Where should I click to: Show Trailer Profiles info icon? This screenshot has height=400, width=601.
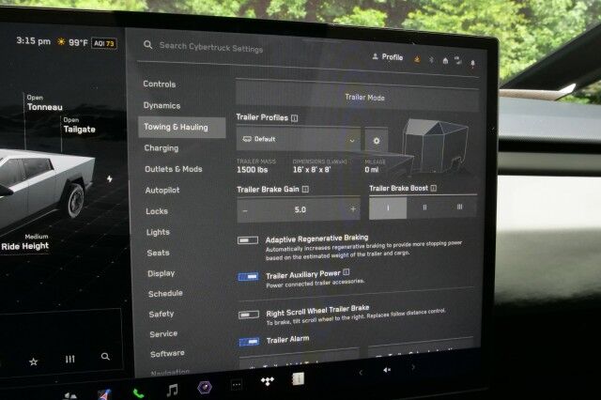click(x=294, y=118)
